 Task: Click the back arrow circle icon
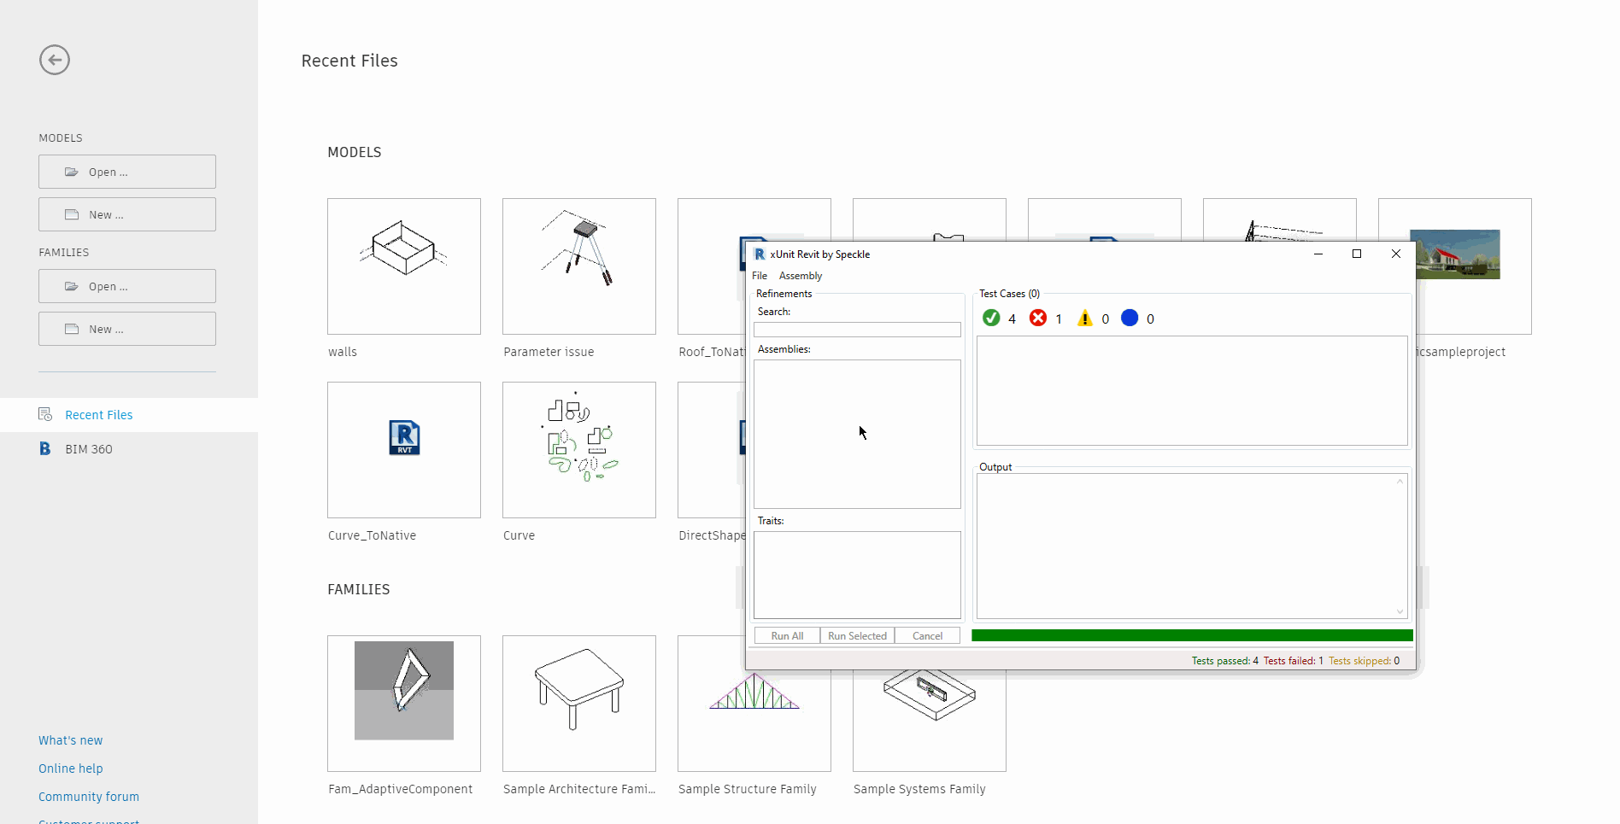click(55, 60)
